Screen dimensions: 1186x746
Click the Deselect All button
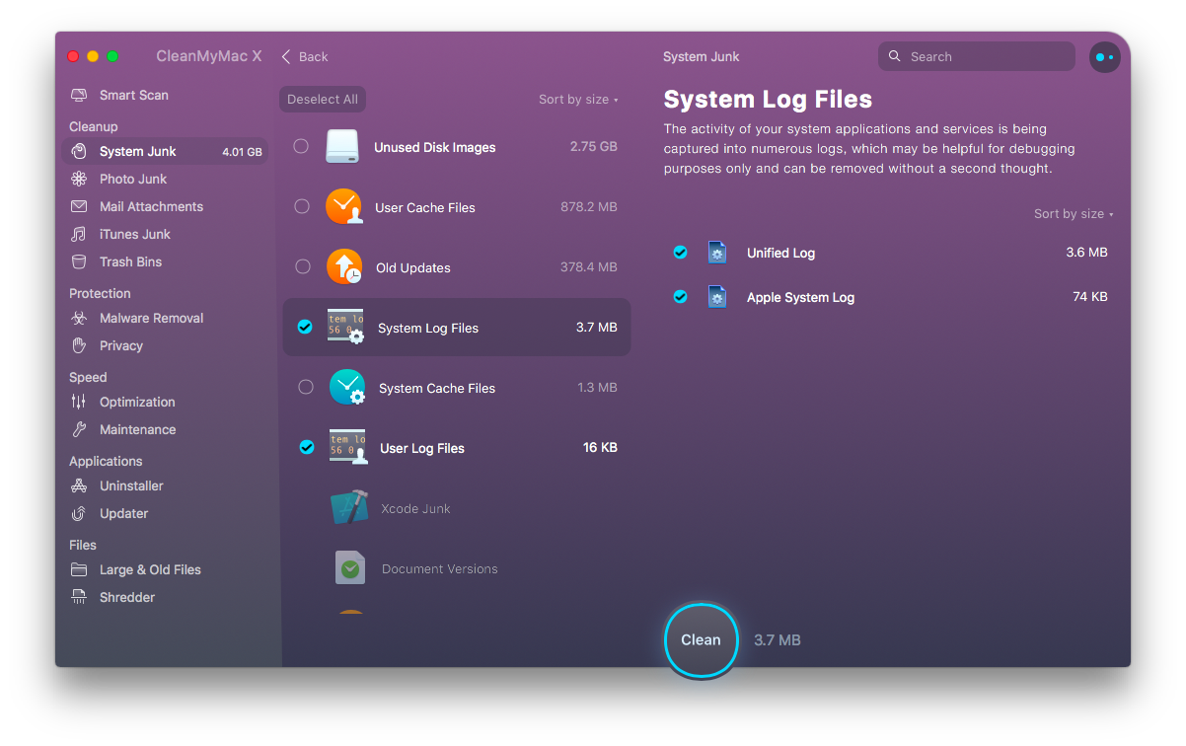pyautogui.click(x=323, y=100)
